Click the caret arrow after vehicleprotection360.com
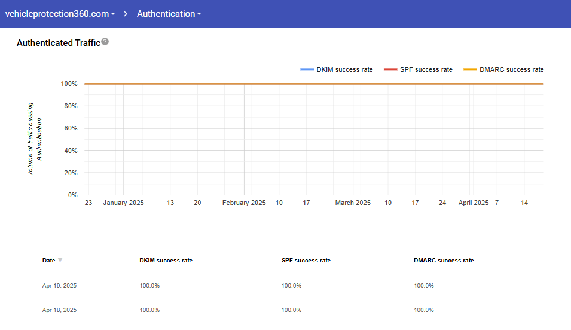This screenshot has width=571, height=330. point(113,14)
